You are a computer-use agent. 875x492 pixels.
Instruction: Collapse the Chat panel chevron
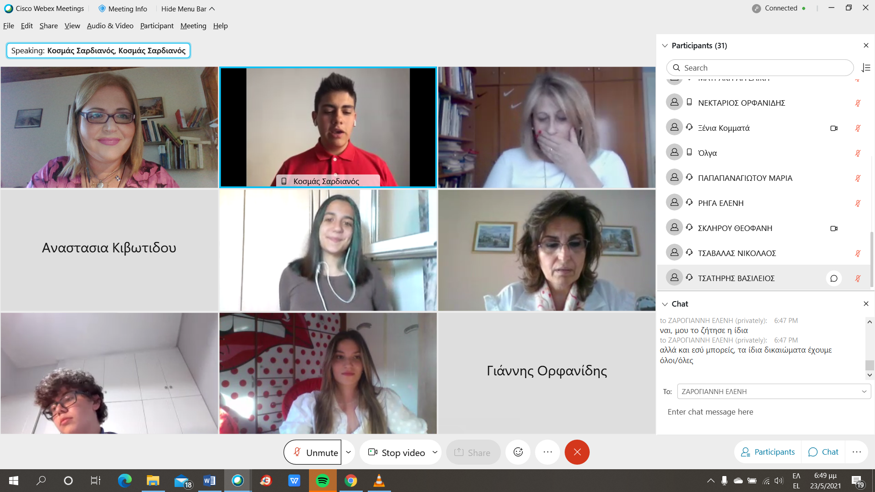(665, 304)
